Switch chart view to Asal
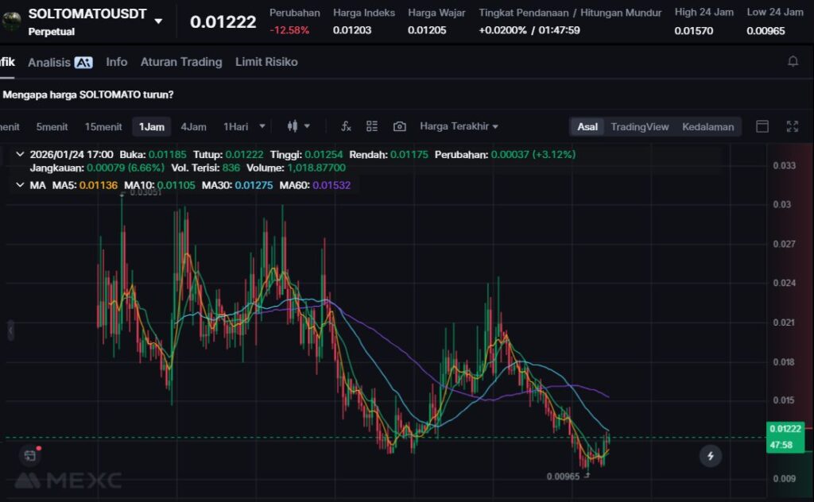Viewport: 814px width, 502px height. [x=587, y=126]
